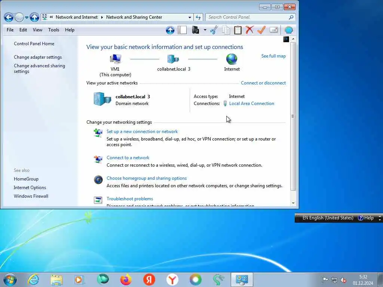Open the File menu
383x287 pixels.
(10, 30)
